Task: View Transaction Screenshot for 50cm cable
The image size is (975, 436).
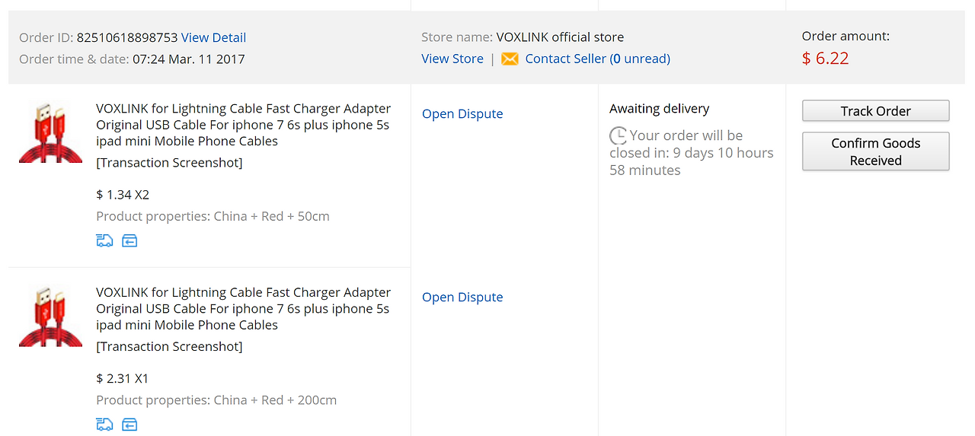Action: click(x=169, y=163)
